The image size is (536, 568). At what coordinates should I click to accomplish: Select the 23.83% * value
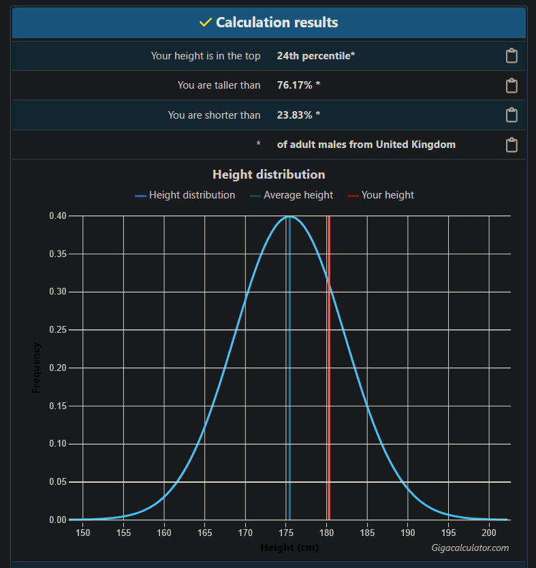click(x=298, y=115)
